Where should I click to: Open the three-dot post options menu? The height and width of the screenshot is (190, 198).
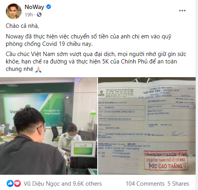(182, 11)
